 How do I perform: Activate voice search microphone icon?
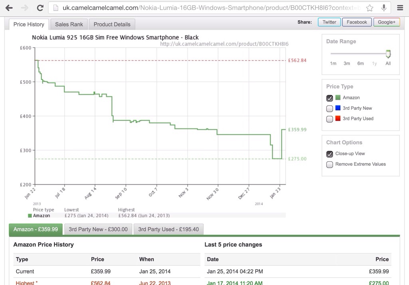tap(384, 8)
